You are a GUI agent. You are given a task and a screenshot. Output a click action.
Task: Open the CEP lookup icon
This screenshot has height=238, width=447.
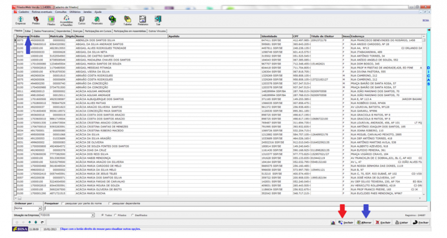[112, 21]
